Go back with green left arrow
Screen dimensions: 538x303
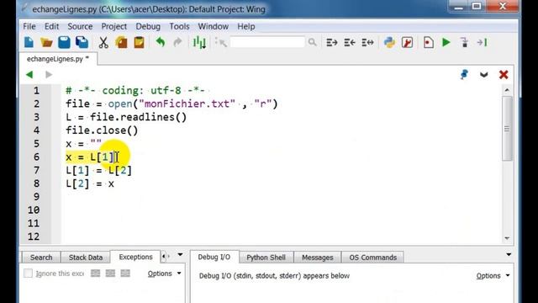point(29,75)
